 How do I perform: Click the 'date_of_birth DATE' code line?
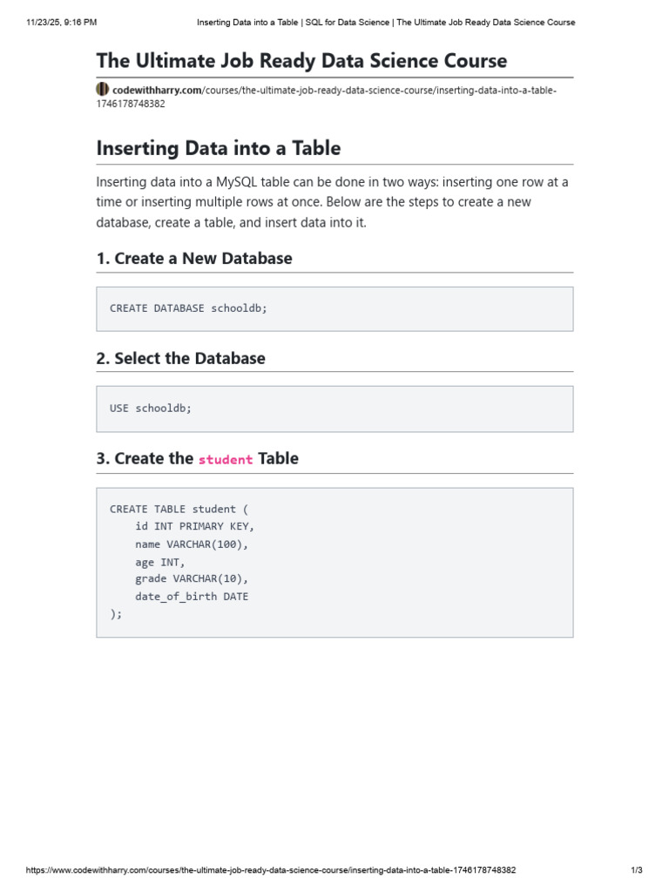[x=192, y=597]
